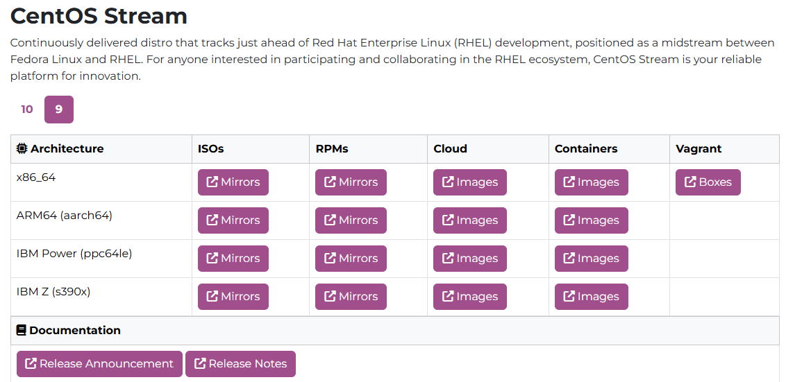This screenshot has width=786, height=382.
Task: Open the Release Notes link
Action: tap(241, 364)
